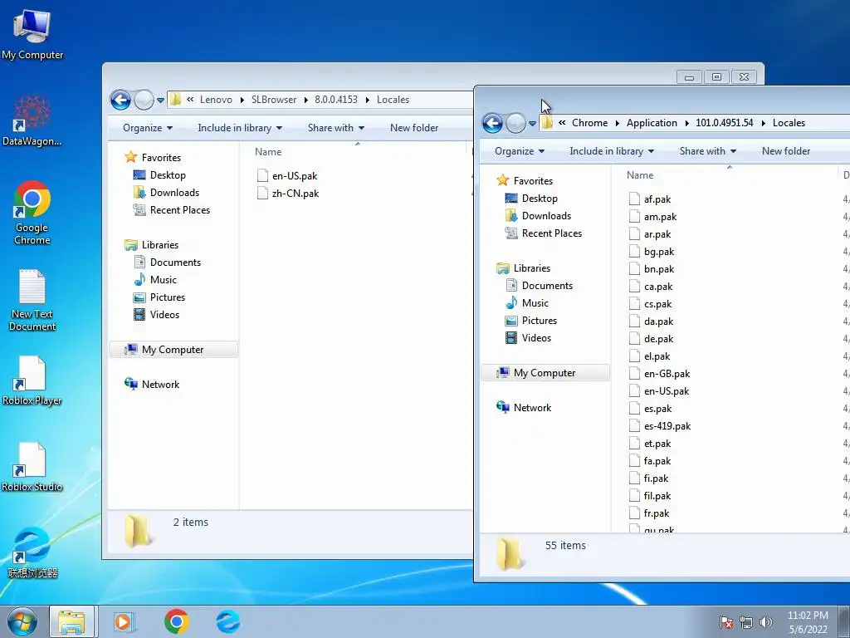Select Desktop favorite in Chrome window
Screen dimensions: 850x638
(x=540, y=199)
